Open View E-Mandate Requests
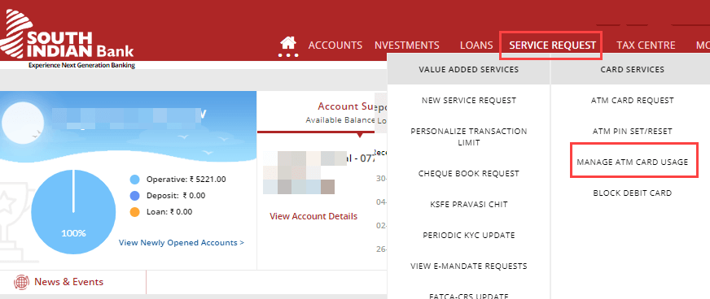This screenshot has height=299, width=710. pos(469,266)
